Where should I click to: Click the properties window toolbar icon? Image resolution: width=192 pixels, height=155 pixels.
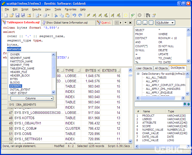click(x=154, y=15)
